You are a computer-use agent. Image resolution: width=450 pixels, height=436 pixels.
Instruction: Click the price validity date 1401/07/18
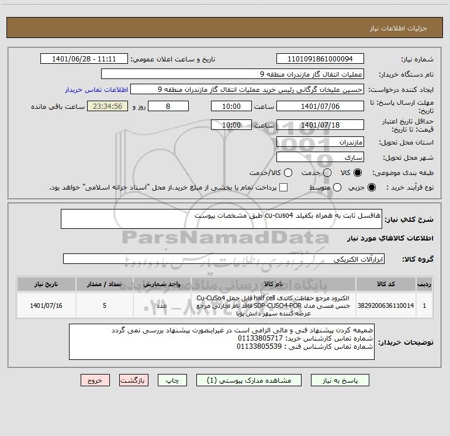(320, 125)
